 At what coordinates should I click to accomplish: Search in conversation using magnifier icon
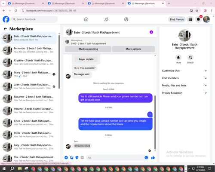coord(190,58)
